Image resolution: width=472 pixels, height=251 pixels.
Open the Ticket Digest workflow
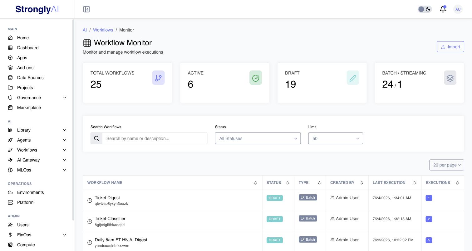coord(107,198)
